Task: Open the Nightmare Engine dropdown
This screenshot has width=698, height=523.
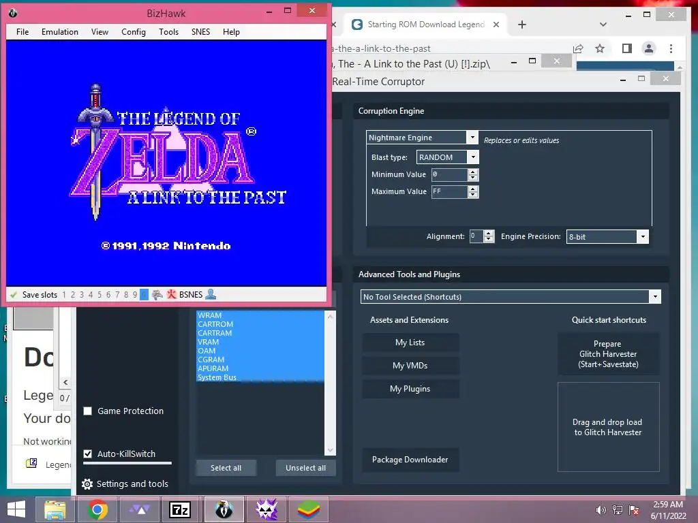Action: click(x=473, y=138)
